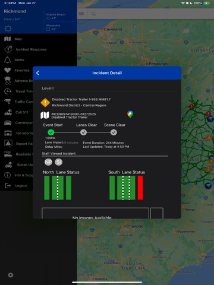The height and width of the screenshot is (285, 214).
Task: Open incident location via the Google Maps pin
Action: 130,114
